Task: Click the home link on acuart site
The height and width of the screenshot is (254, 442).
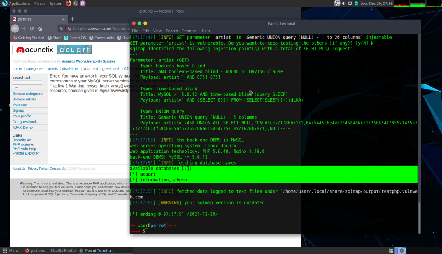Action: pyautogui.click(x=17, y=69)
